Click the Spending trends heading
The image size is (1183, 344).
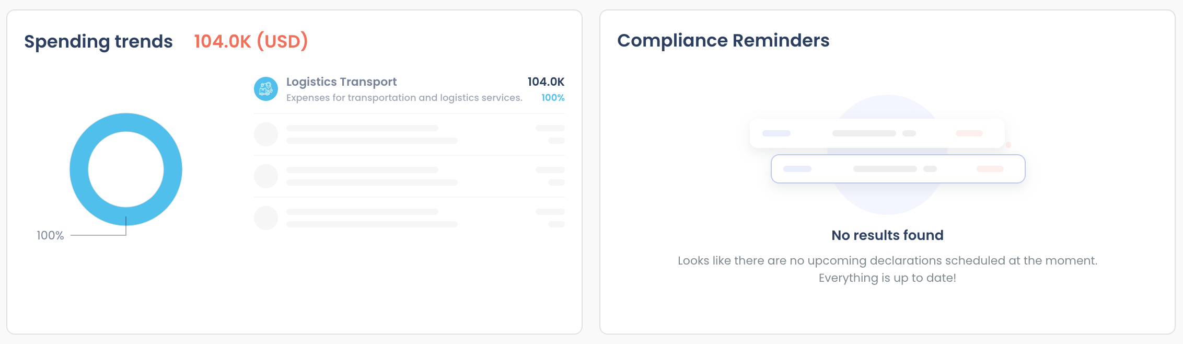98,41
